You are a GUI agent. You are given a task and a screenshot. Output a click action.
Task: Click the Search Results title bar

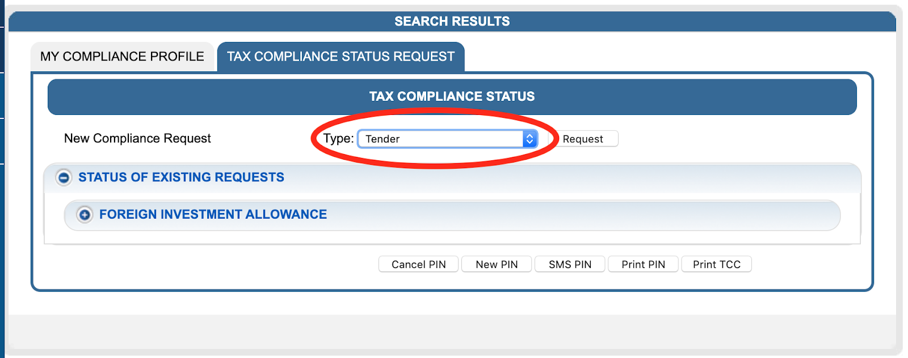[x=452, y=22]
